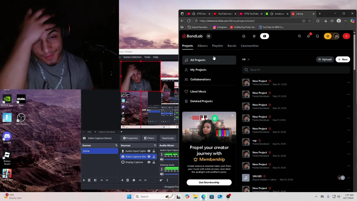Toggle lock on Video Capture Device source
This screenshot has height=201, width=357.
point(154,157)
